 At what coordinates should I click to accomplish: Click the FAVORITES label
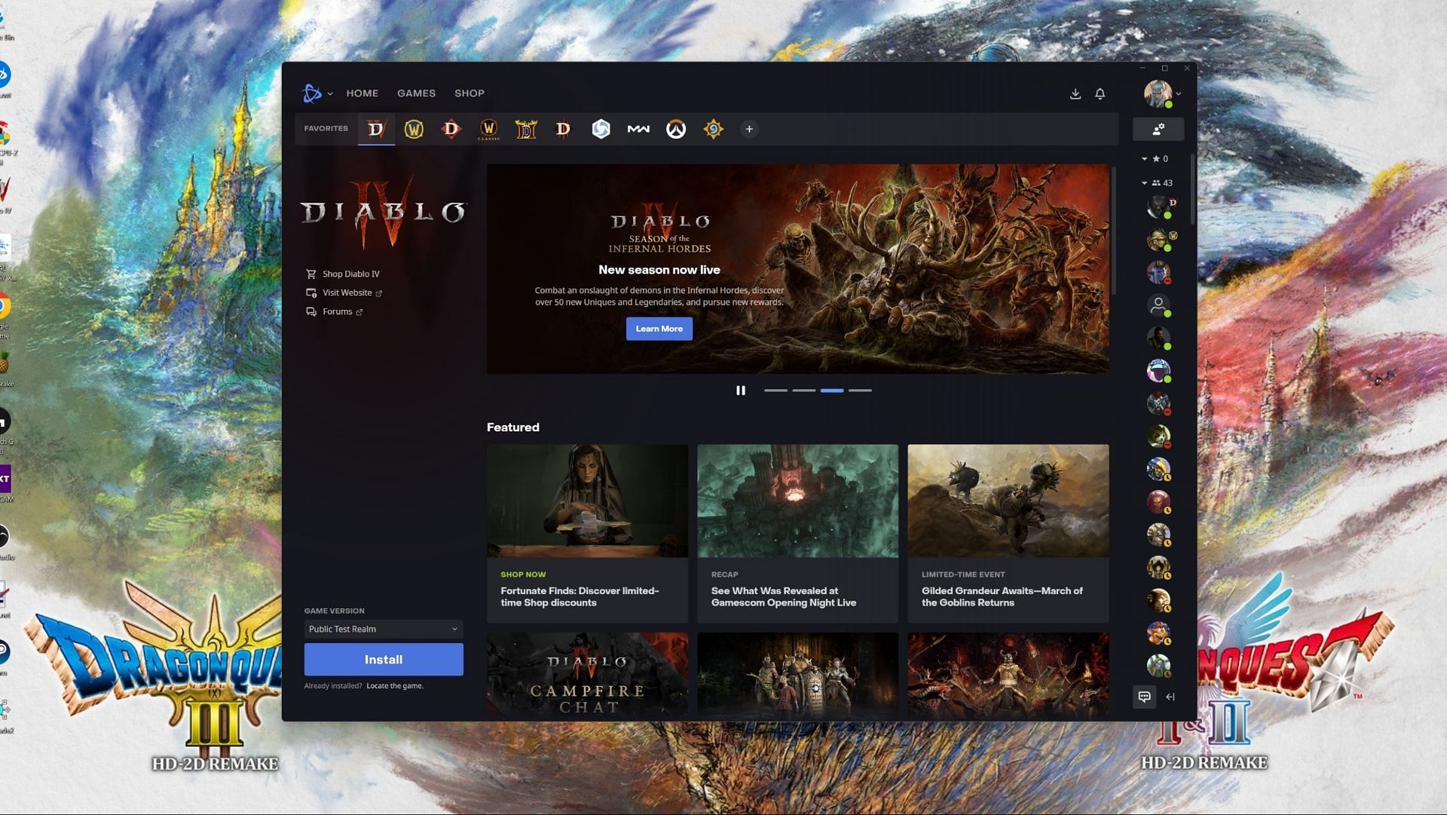[326, 129]
